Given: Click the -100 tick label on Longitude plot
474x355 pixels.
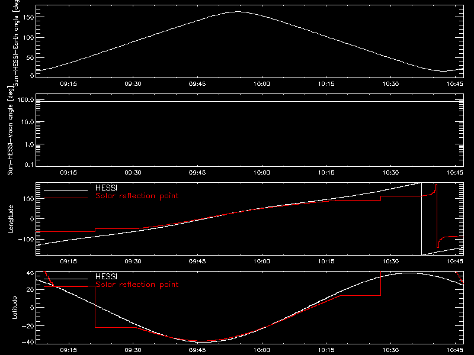Looking at the screenshot, I should pyautogui.click(x=26, y=239).
